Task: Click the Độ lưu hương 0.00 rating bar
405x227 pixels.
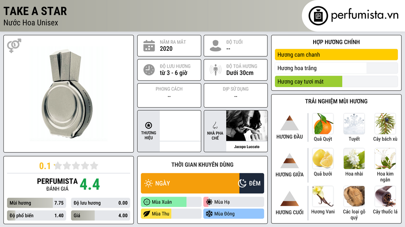Action: (100, 203)
